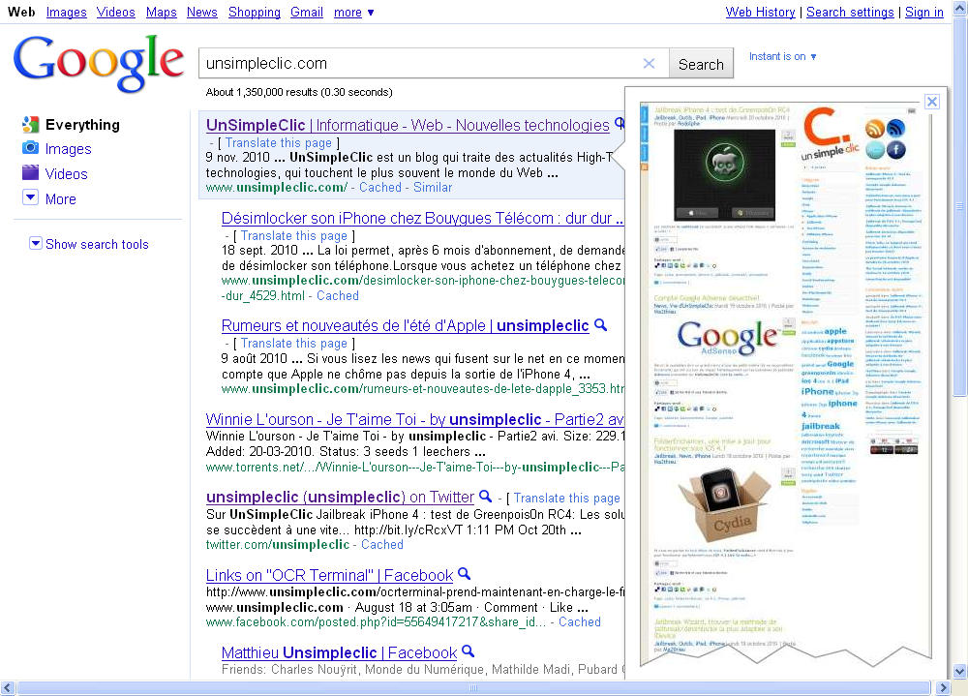Viewport: 968px width, 696px height.
Task: Click magnifier icon next to Matthieu Unsimpleclic Facebook
Action: click(469, 651)
